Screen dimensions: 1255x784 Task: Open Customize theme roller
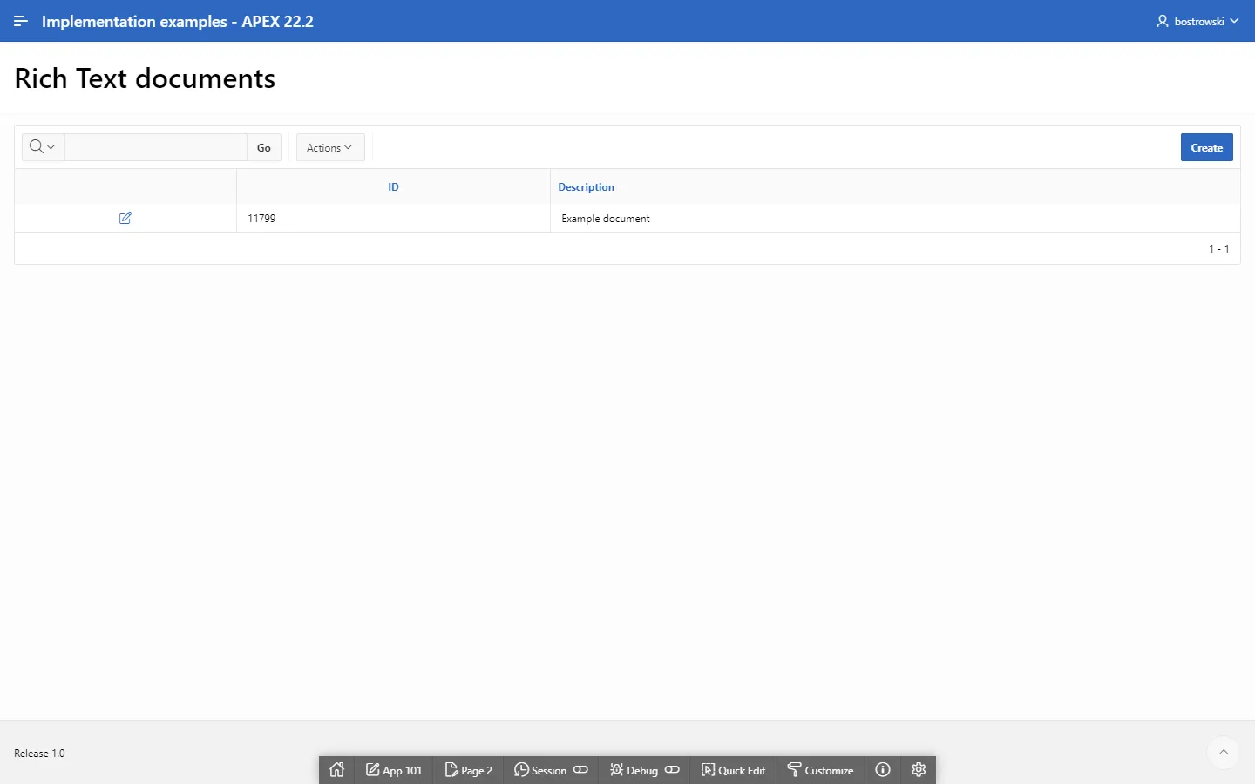click(x=820, y=770)
